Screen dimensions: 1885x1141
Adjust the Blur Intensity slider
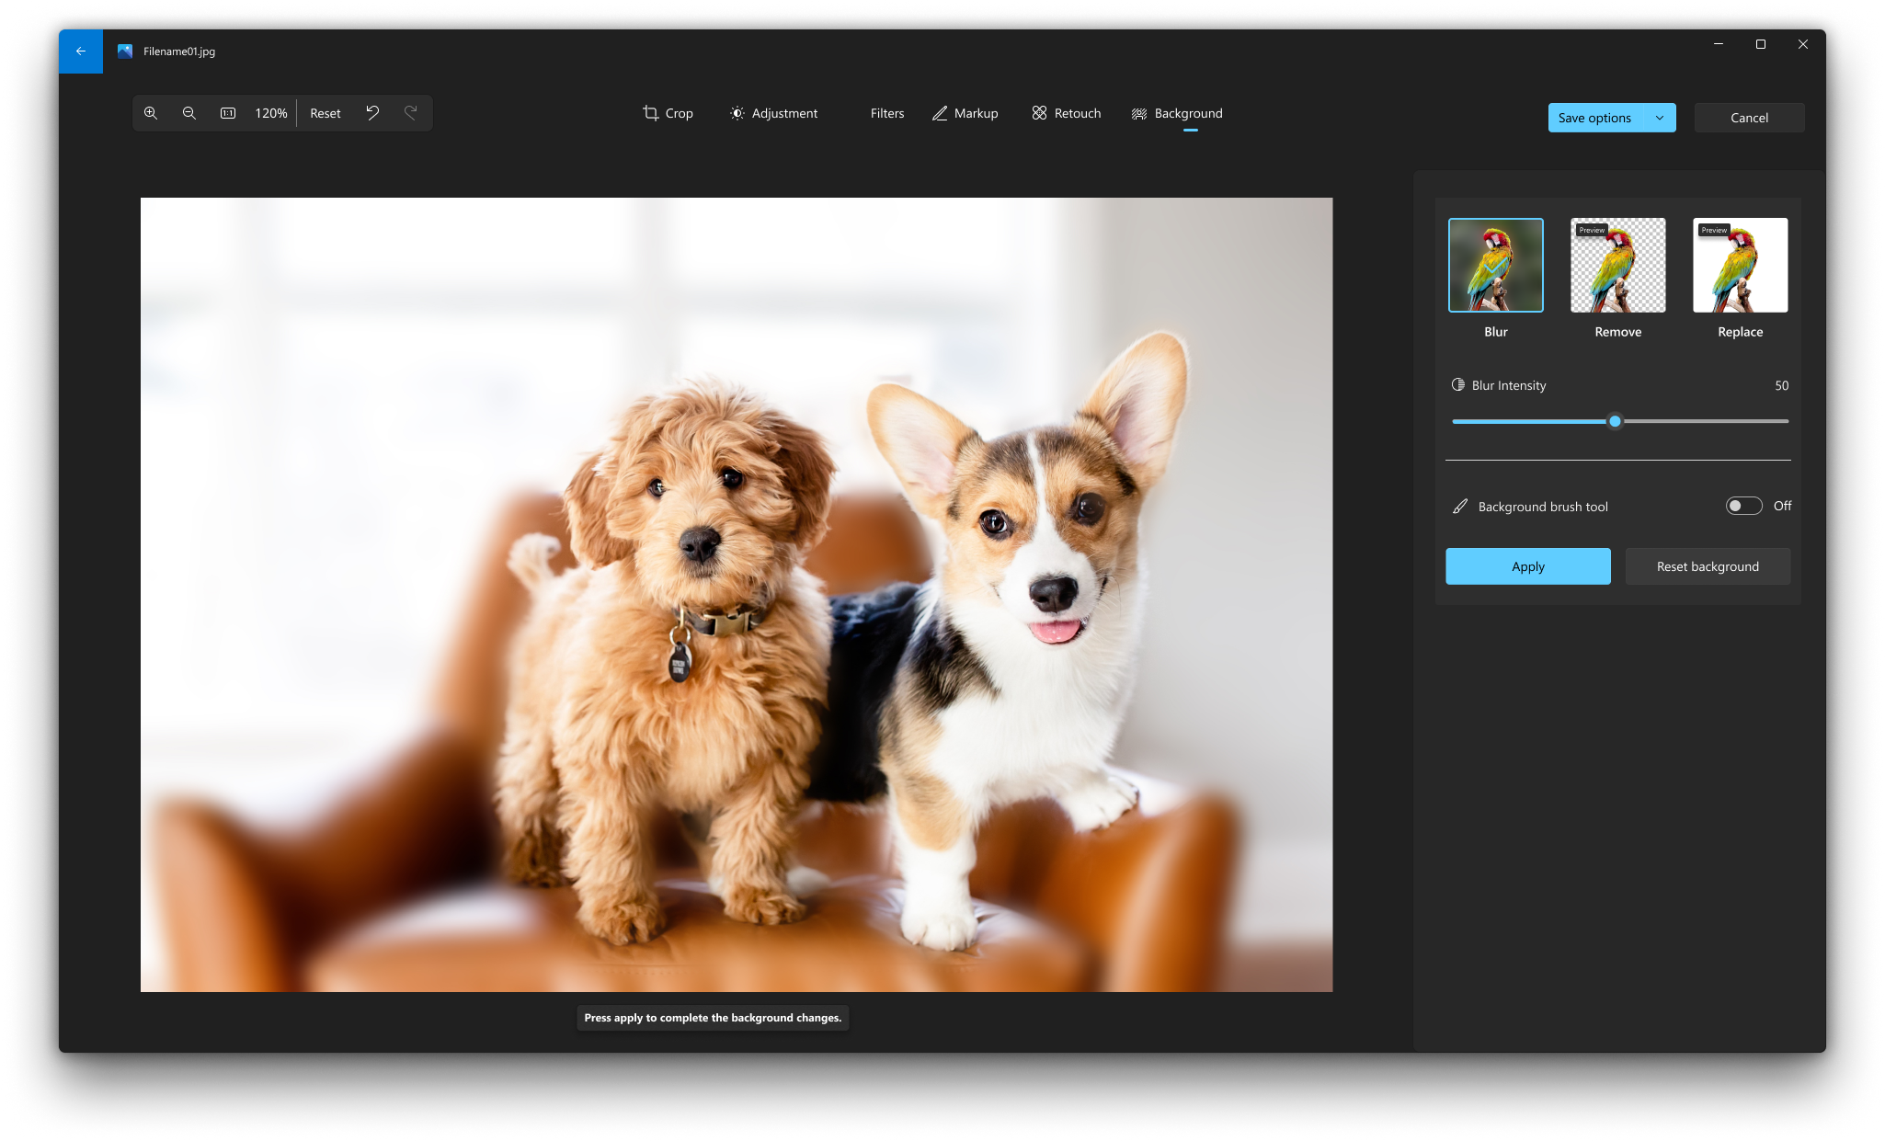point(1615,421)
